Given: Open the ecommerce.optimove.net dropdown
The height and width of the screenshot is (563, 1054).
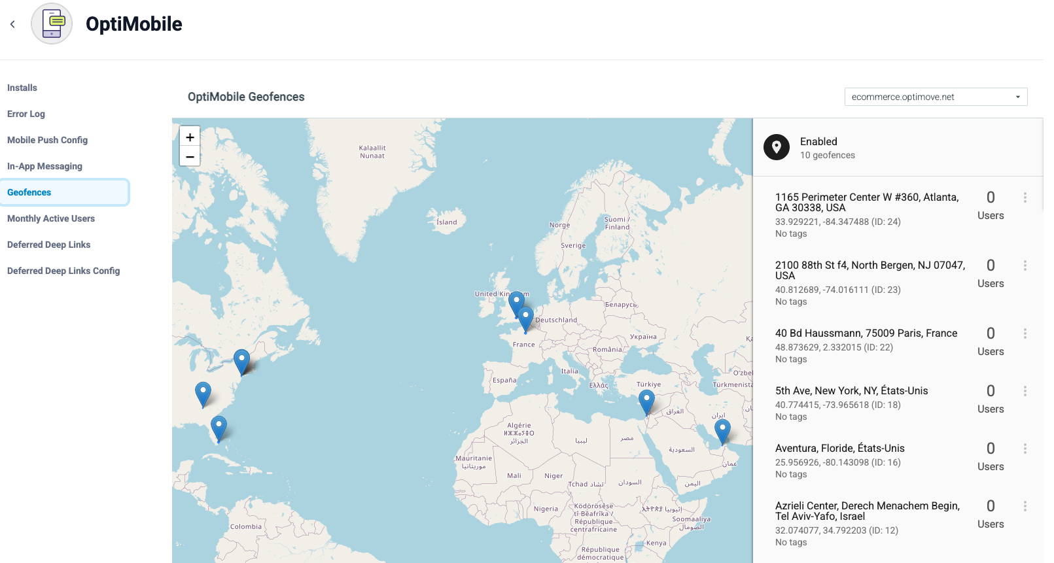Looking at the screenshot, I should [x=936, y=97].
